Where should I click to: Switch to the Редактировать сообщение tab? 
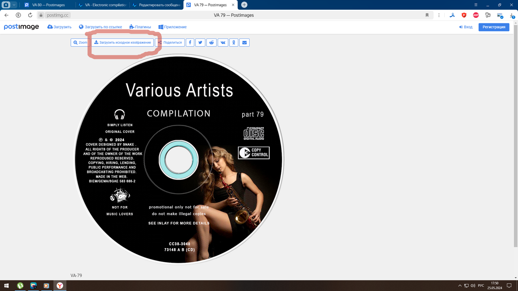(156, 5)
